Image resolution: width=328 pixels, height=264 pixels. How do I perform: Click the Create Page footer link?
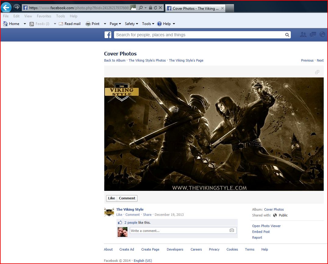(150, 249)
